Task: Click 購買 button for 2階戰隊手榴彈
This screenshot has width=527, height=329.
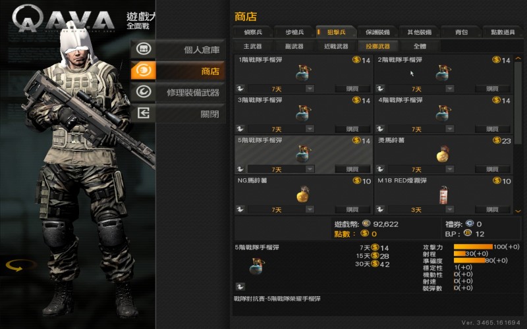Action: tap(492, 89)
